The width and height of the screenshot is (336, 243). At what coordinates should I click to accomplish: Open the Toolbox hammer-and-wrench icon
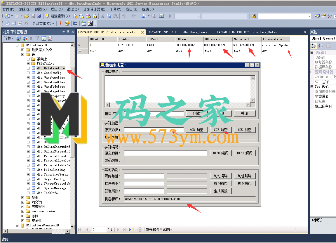click(330, 16)
